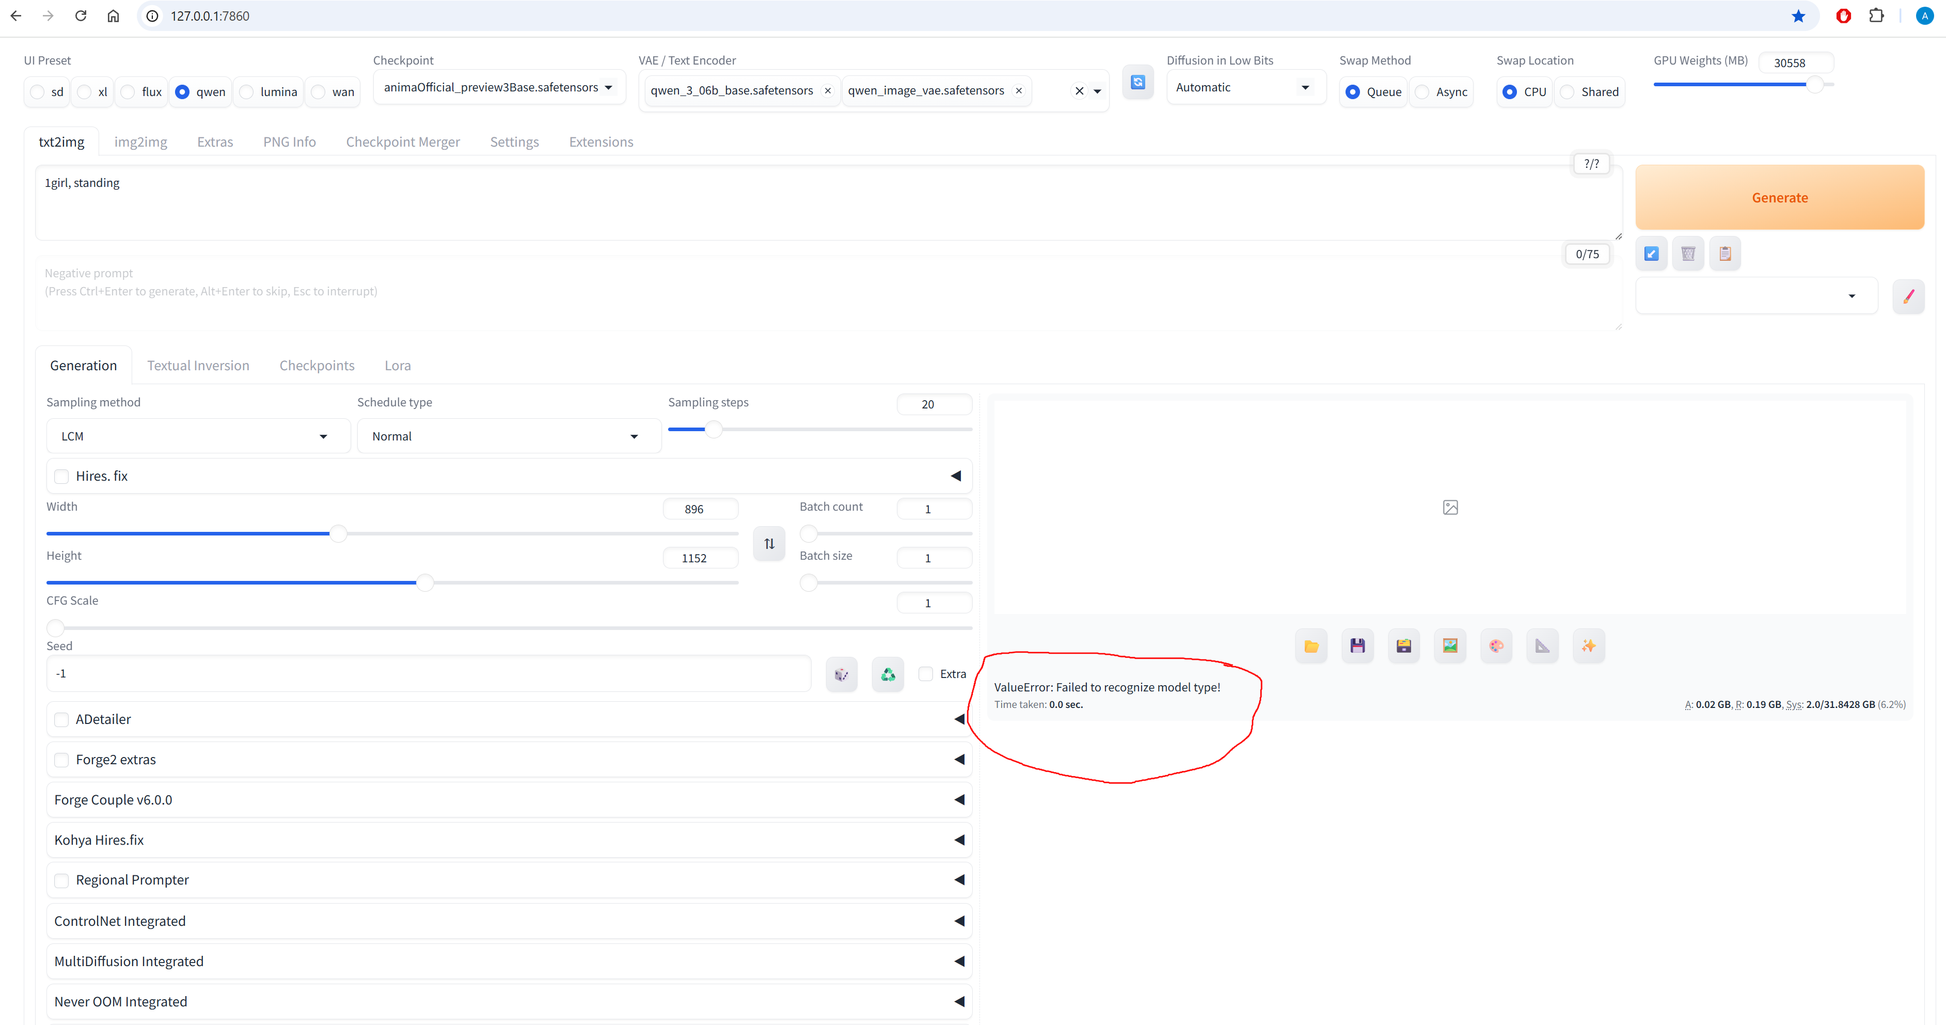The image size is (1946, 1025).
Task: Reuse the last seed with the recycle icon
Action: click(889, 674)
